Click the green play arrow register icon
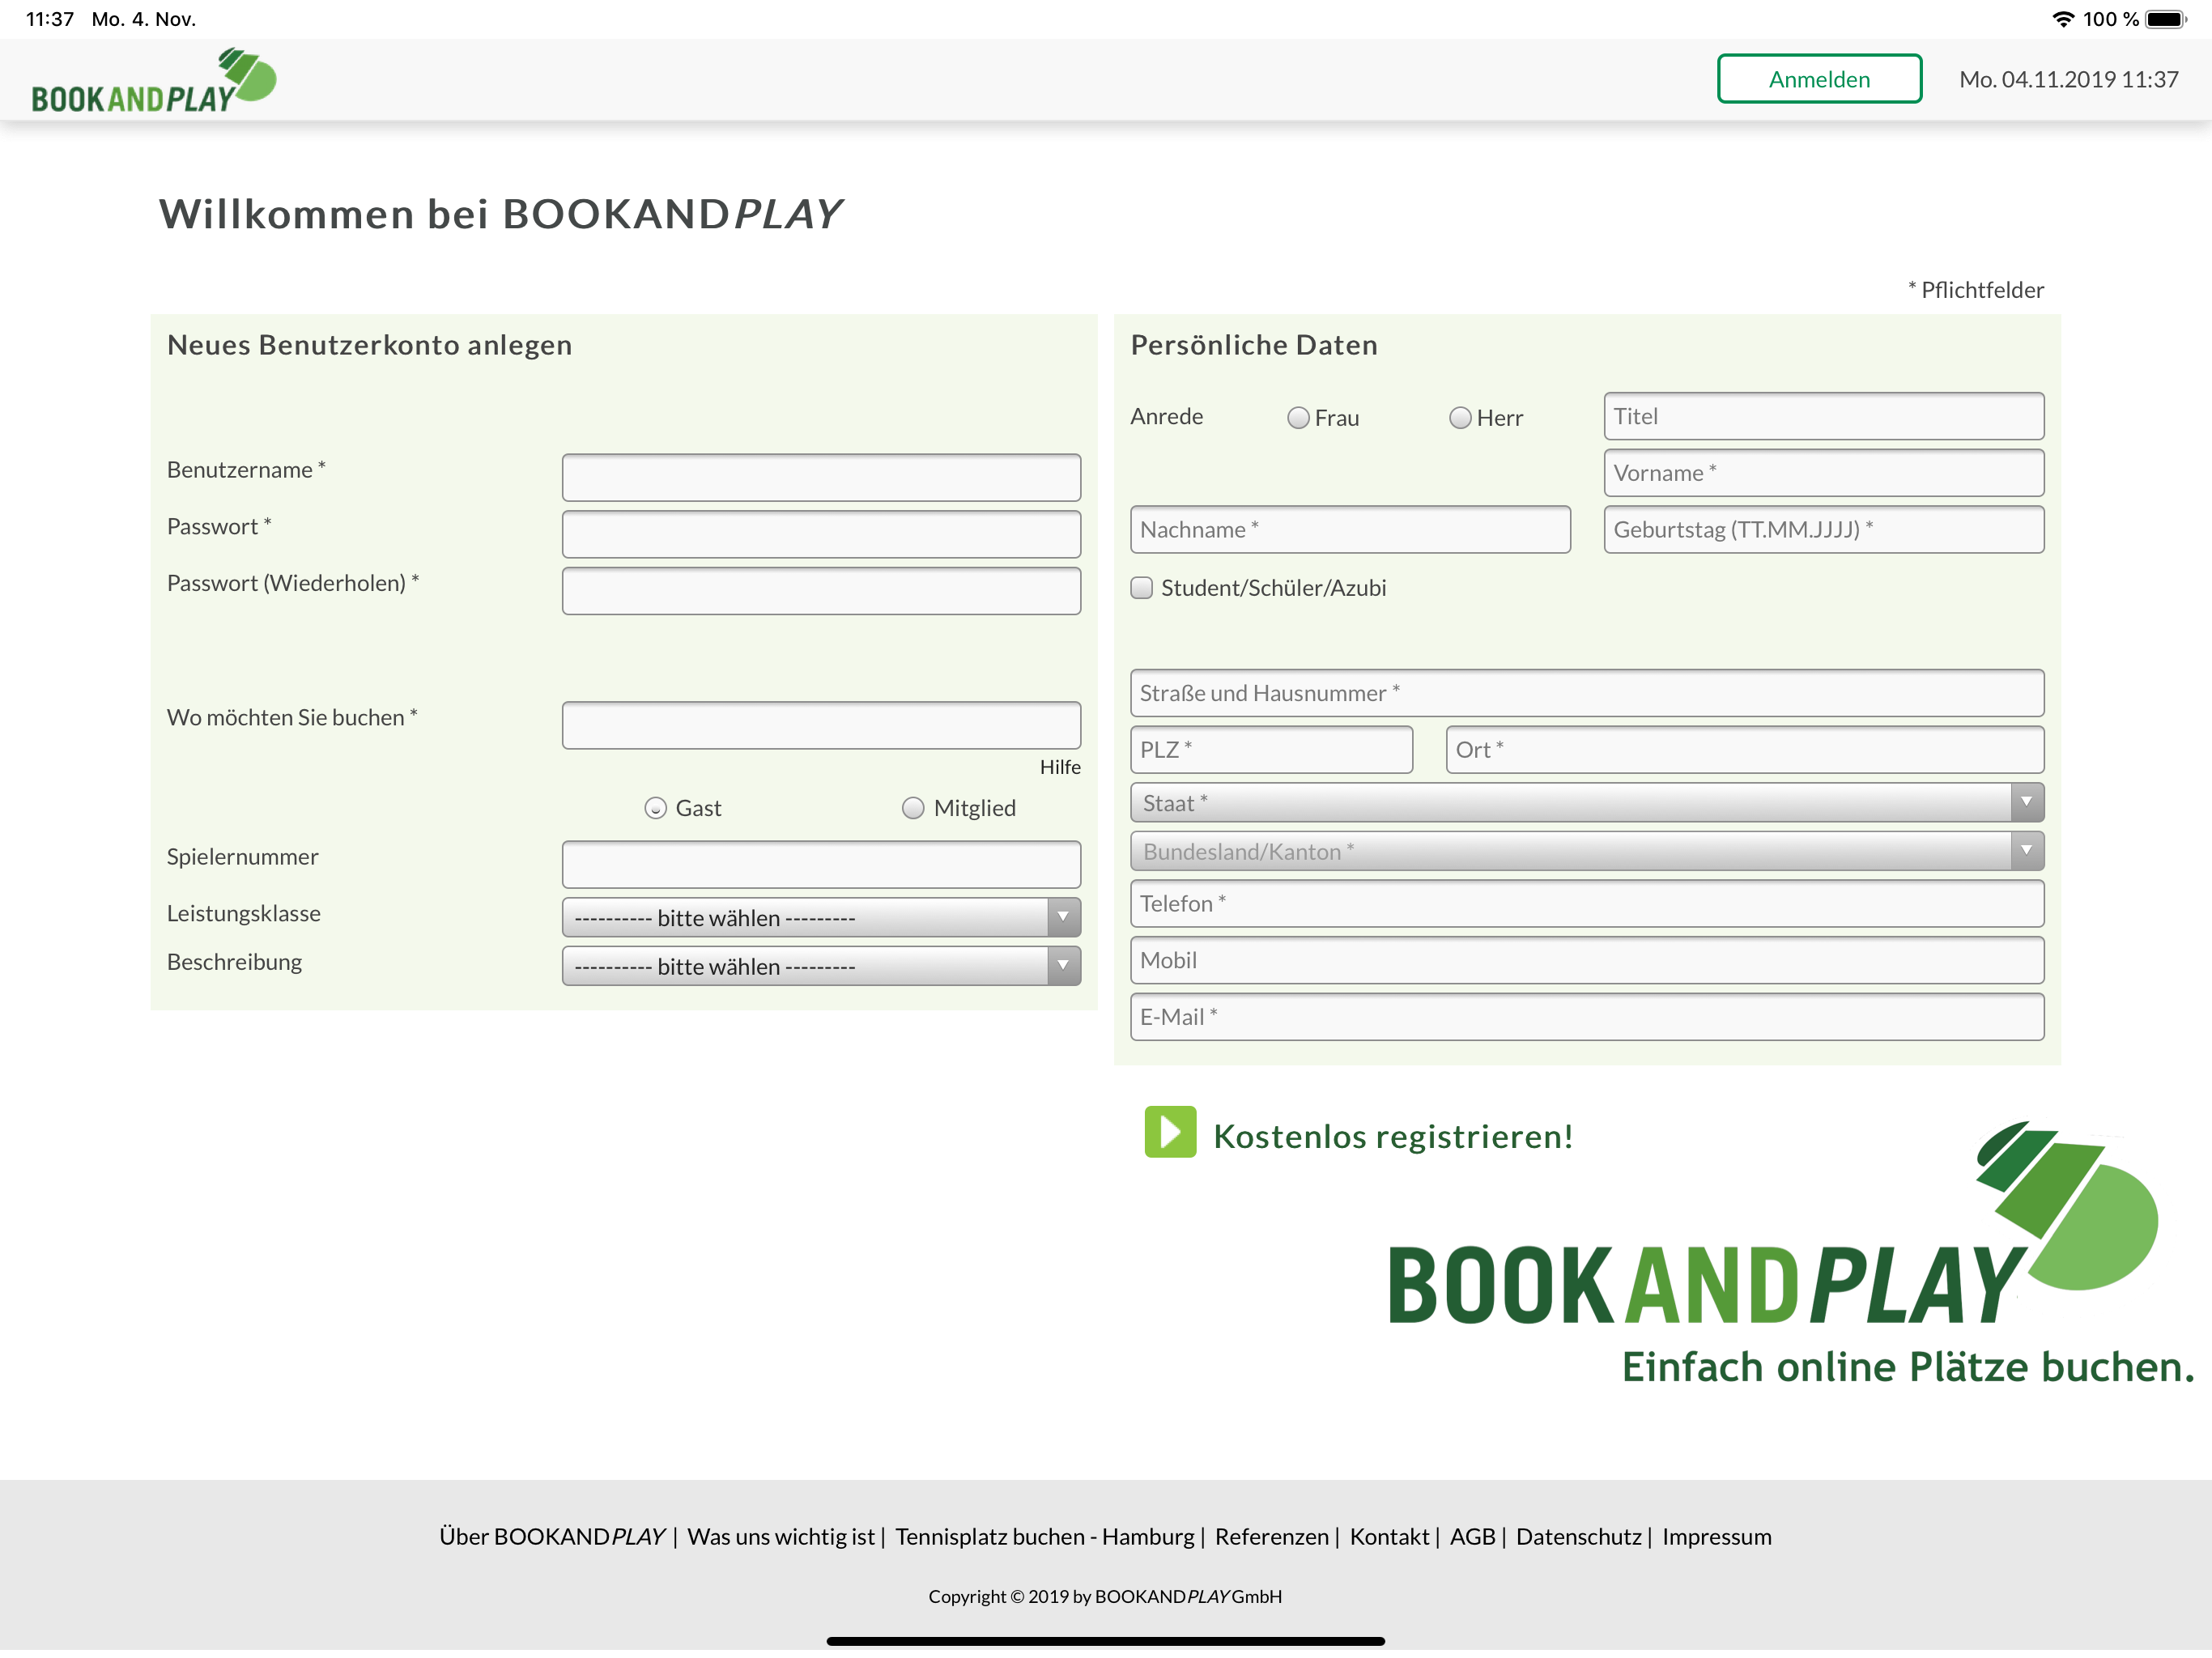The width and height of the screenshot is (2212, 1658). 1169,1132
